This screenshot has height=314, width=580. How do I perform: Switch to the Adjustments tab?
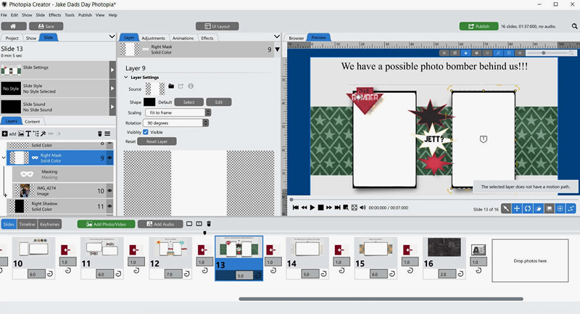pos(153,38)
